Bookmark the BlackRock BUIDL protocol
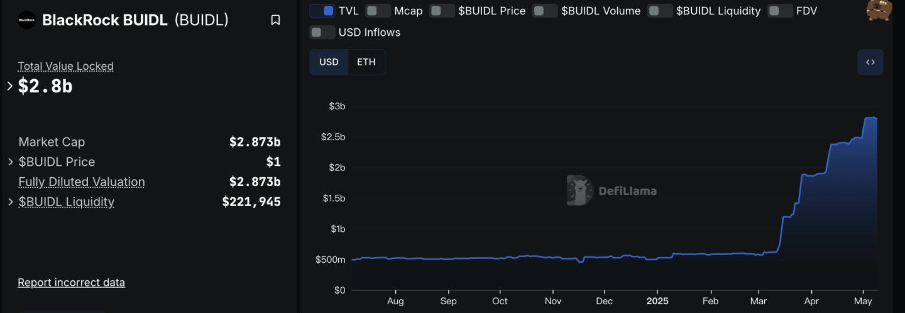This screenshot has height=313, width=905. pyautogui.click(x=275, y=20)
